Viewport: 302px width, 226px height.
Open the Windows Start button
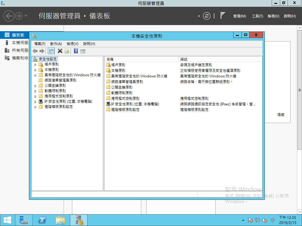pos(7,220)
